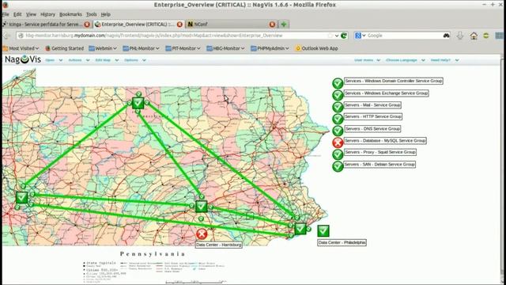Click the red critical Harrisburg data center icon
506x285 pixels.
click(202, 234)
